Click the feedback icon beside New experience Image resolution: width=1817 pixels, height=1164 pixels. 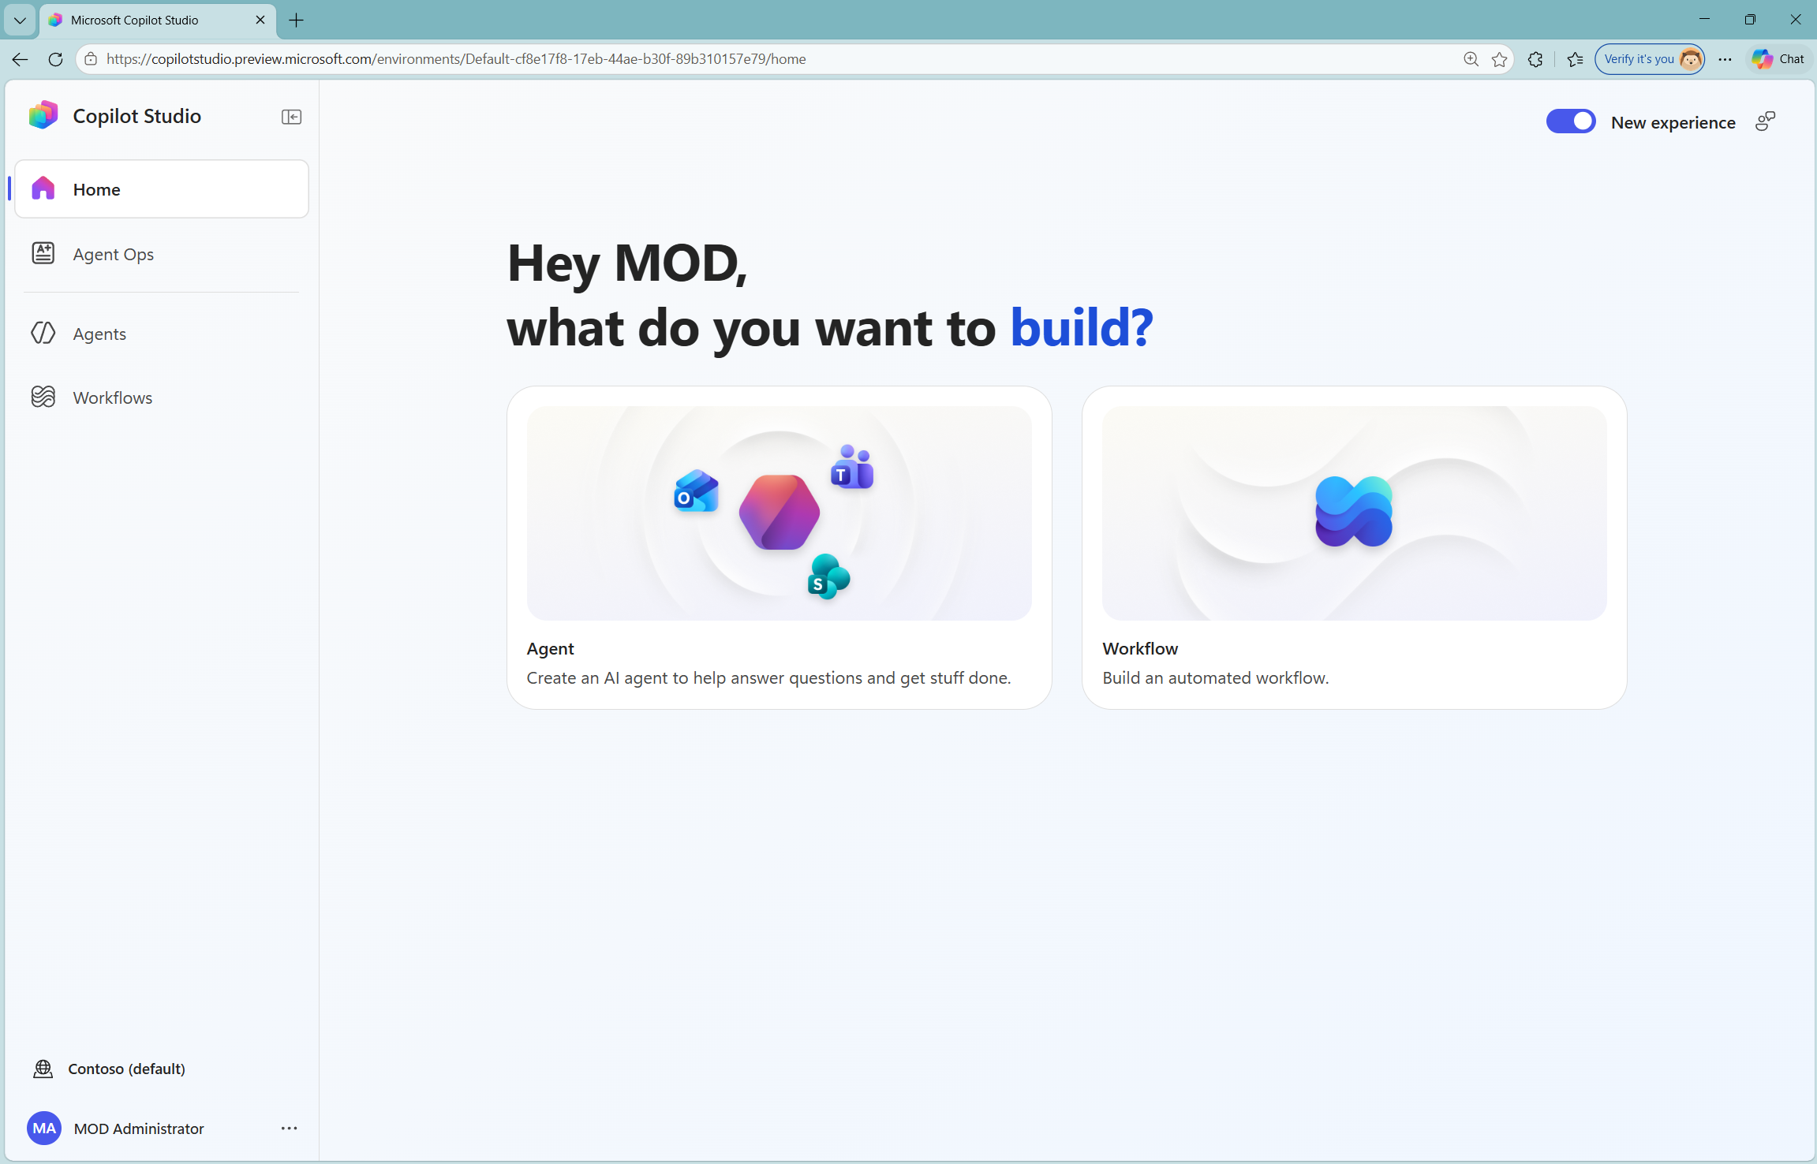pos(1765,121)
